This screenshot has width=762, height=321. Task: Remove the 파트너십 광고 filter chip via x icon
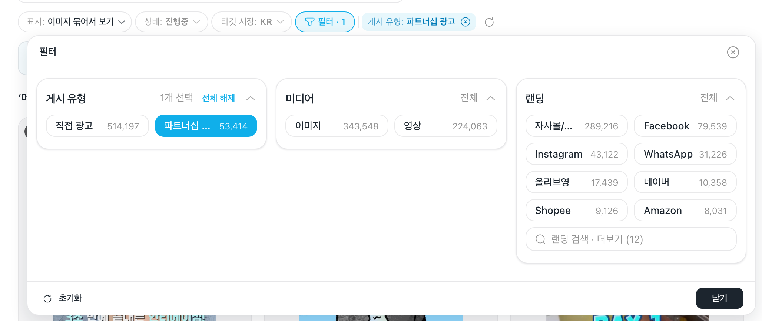point(466,22)
